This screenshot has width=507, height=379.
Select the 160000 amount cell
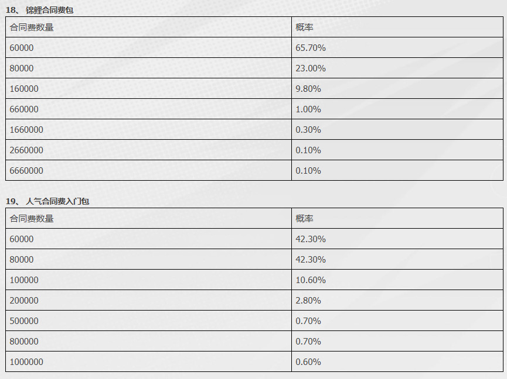pos(148,89)
